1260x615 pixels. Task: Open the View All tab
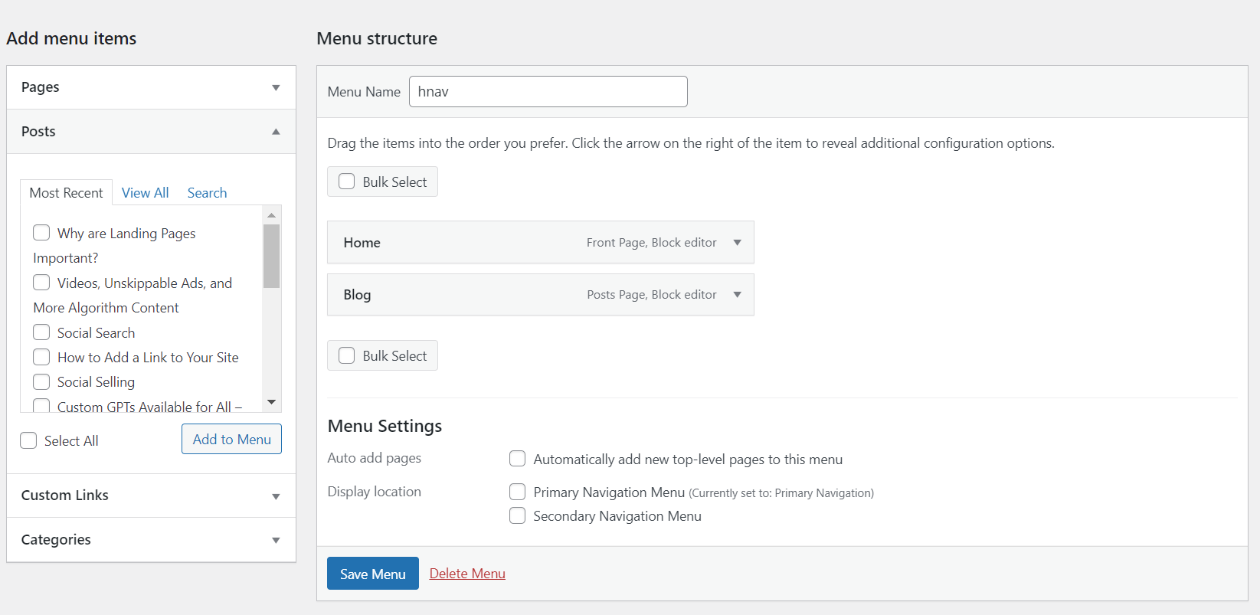click(145, 193)
